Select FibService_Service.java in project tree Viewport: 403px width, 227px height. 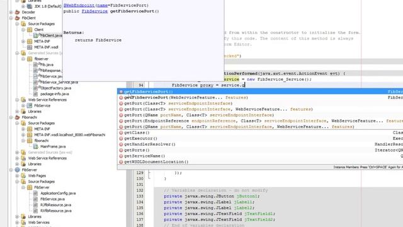coord(59,82)
